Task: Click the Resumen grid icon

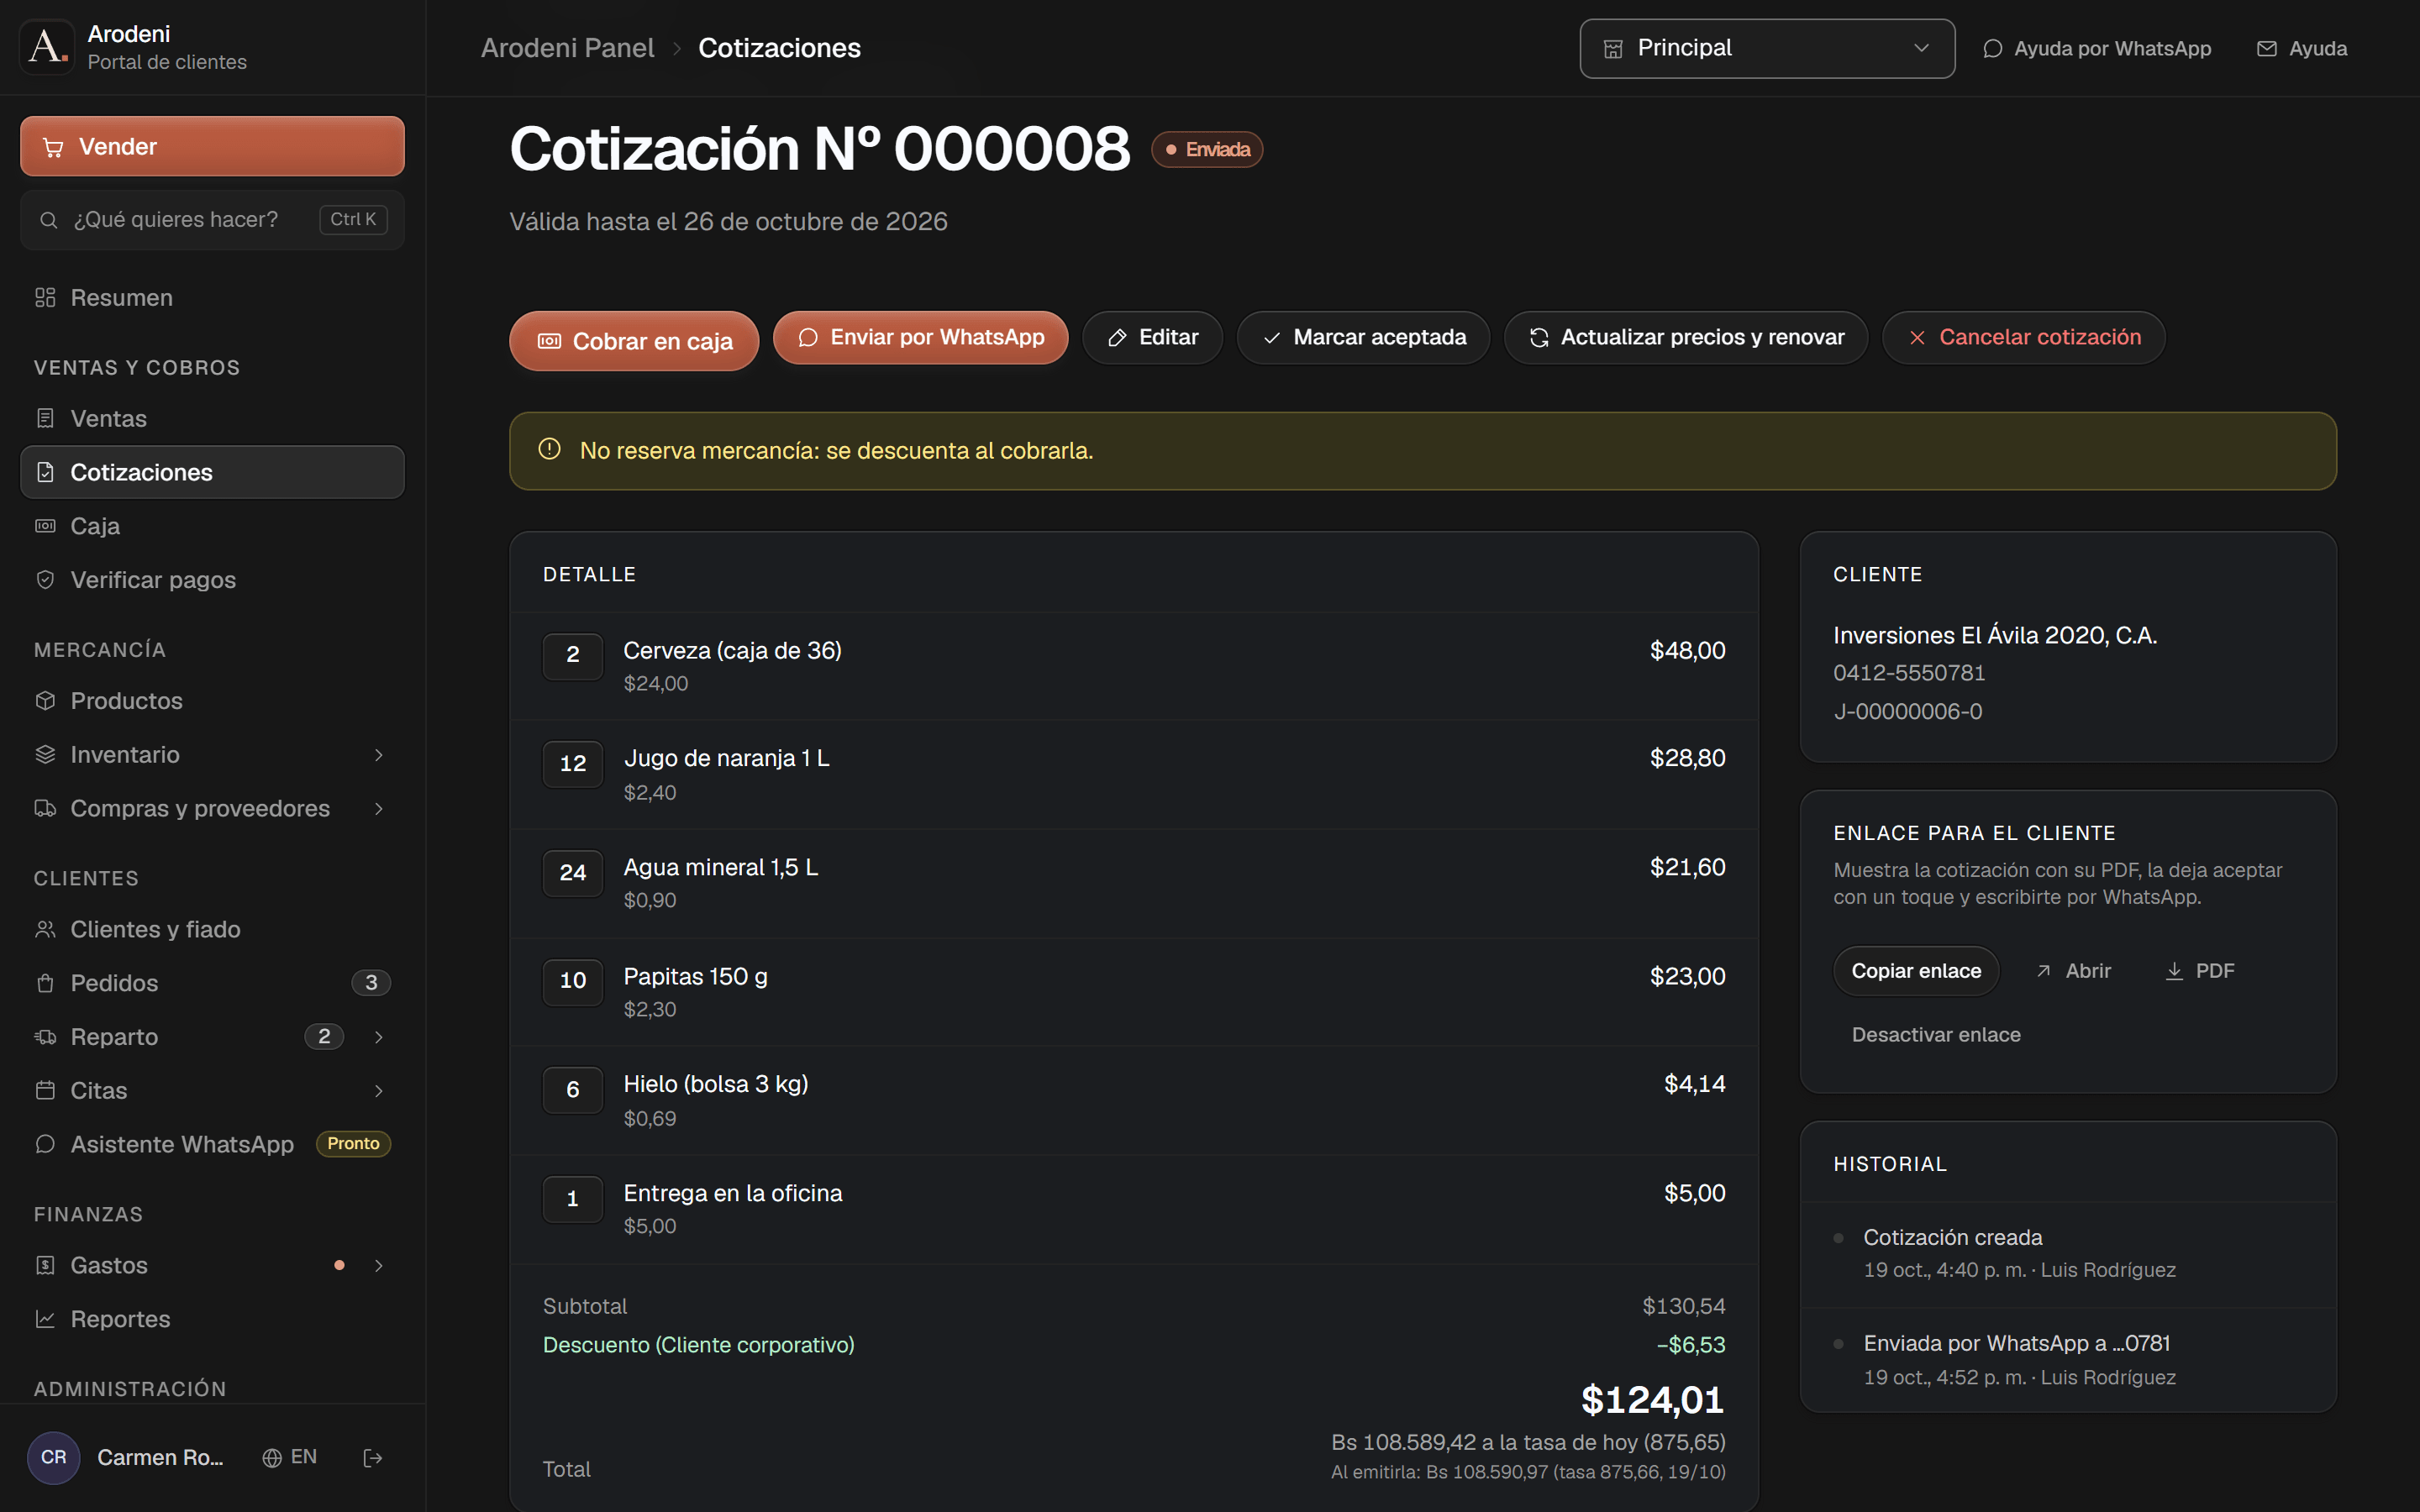Action: 45,298
